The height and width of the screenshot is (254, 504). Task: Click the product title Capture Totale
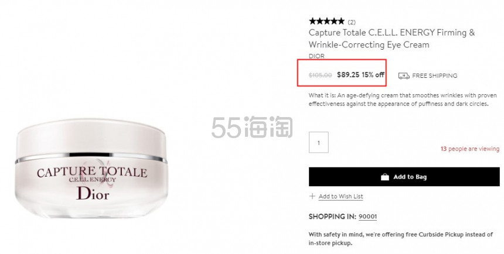(391, 38)
